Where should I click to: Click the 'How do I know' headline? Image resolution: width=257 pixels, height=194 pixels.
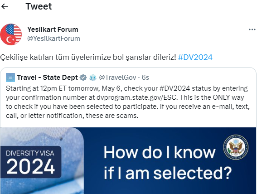160,152
